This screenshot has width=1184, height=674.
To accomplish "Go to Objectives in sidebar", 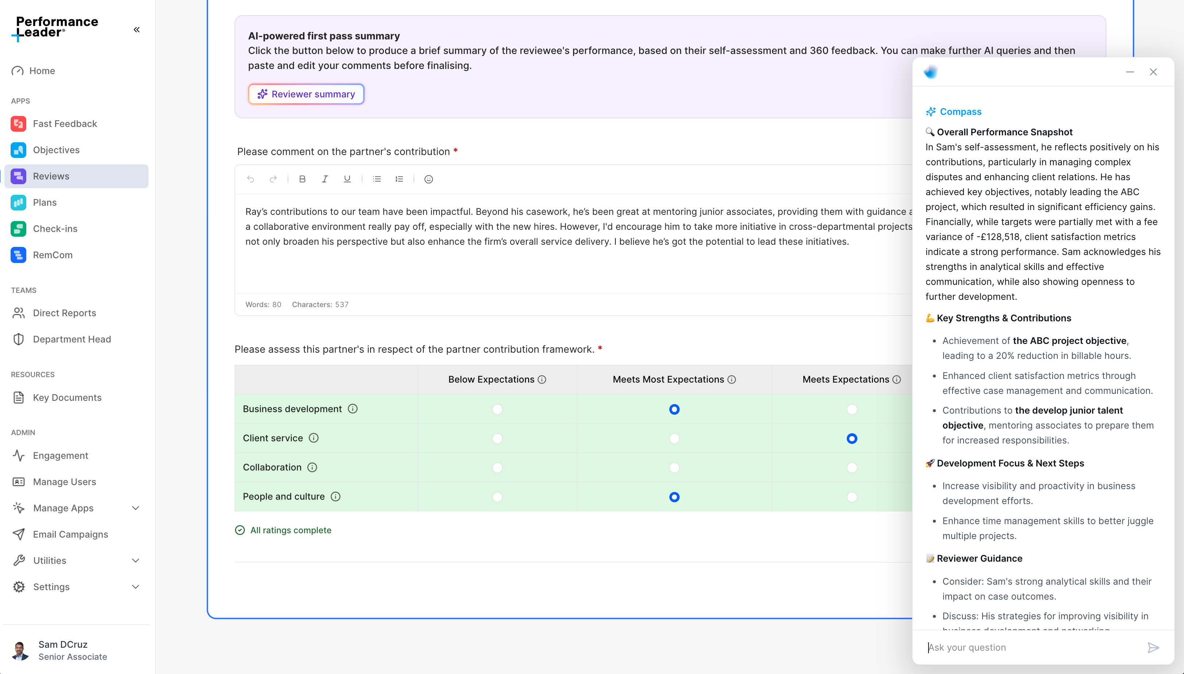I will pyautogui.click(x=56, y=150).
